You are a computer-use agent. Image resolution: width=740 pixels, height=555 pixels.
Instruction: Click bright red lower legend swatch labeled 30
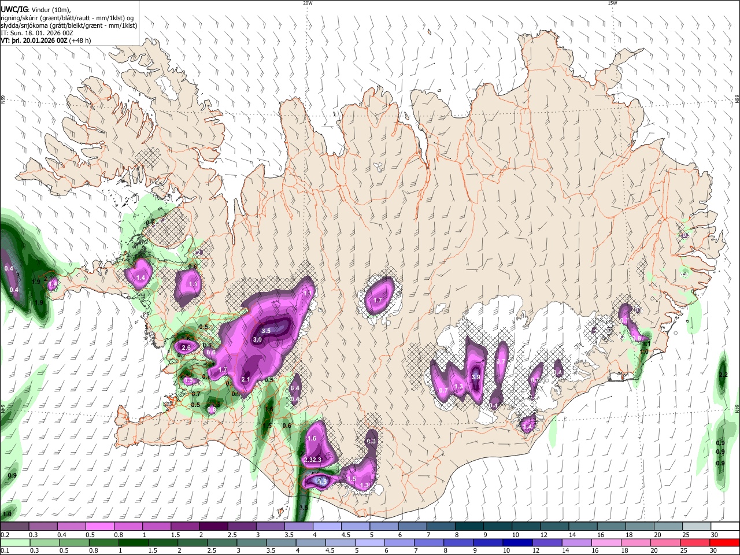724,542
